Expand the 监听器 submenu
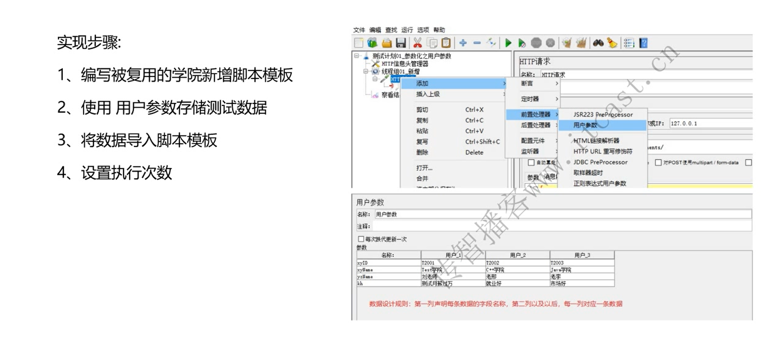The image size is (775, 357). click(x=532, y=151)
